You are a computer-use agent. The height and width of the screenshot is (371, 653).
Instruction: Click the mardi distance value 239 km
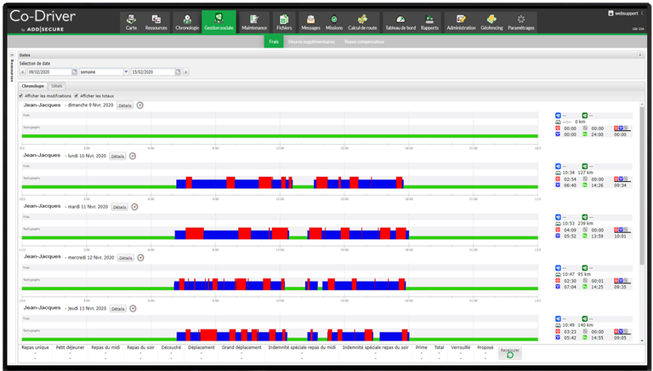pyautogui.click(x=585, y=224)
